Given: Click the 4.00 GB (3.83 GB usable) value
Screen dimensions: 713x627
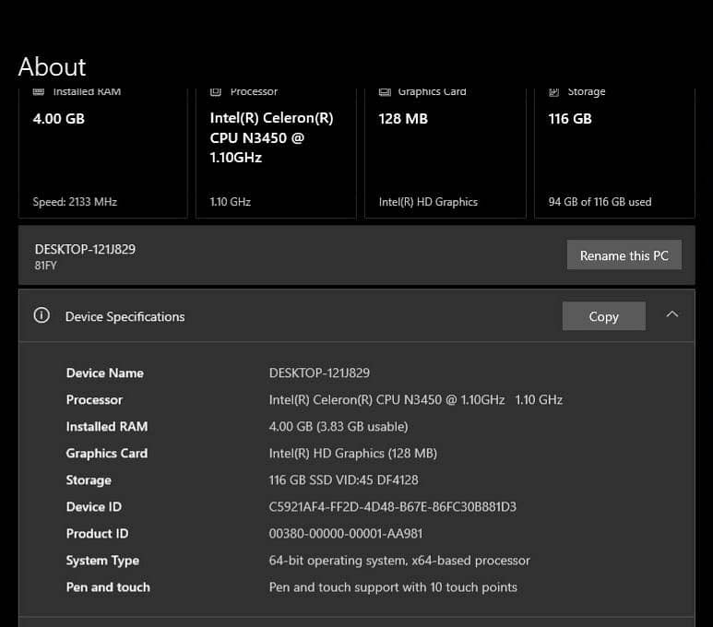Looking at the screenshot, I should click(x=339, y=427).
